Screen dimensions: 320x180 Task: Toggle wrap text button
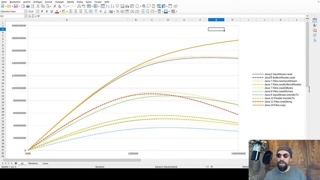(85, 11)
